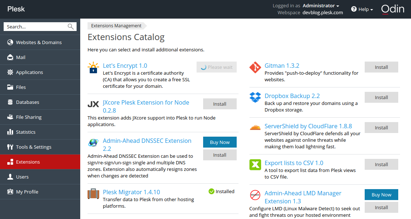
Task: Install the JXcore Plesk Extension
Action: coord(220,104)
